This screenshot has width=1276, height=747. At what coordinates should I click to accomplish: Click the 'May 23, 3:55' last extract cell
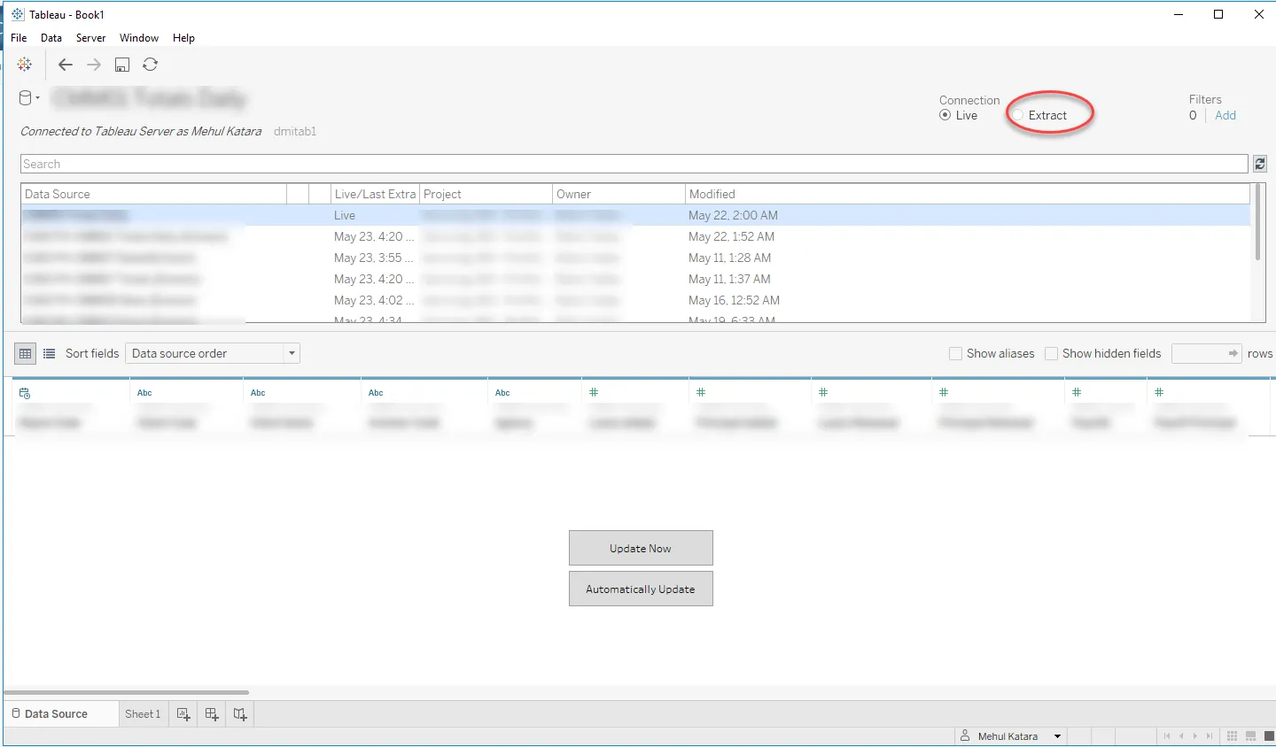[x=374, y=258]
